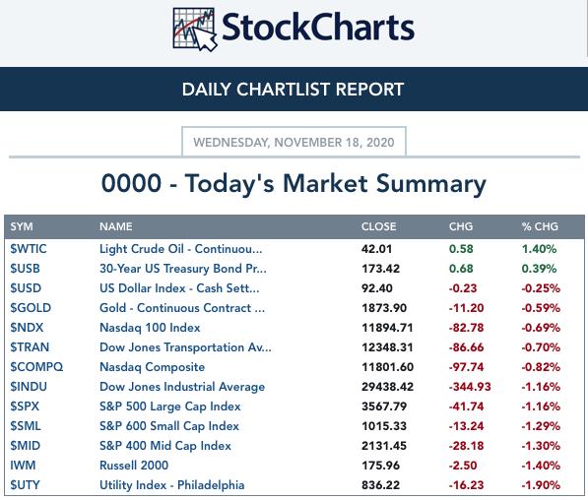Open the $WTIC symbol link
This screenshot has height=500, width=588.
(29, 249)
